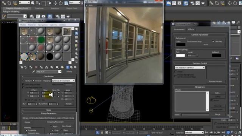Open Modes menu in Material Editor
This screenshot has height=136, width=242.
(x=23, y=25)
